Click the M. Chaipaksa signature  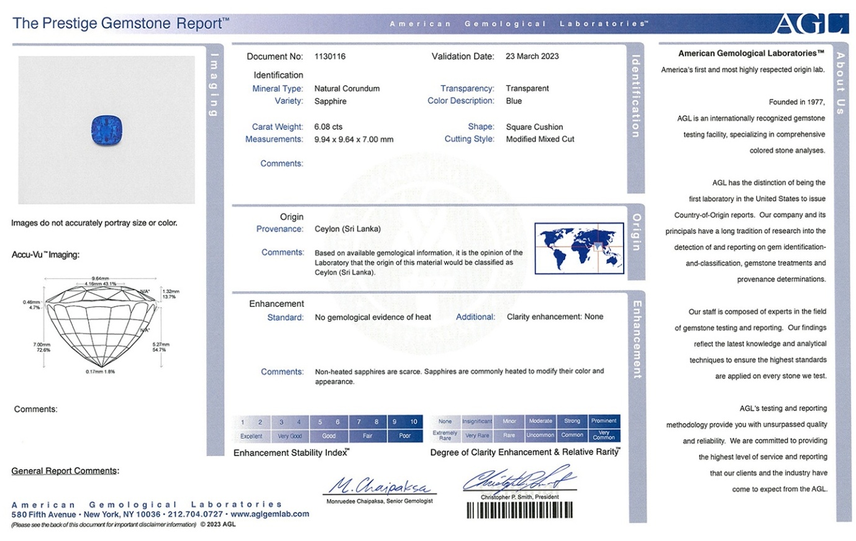378,486
